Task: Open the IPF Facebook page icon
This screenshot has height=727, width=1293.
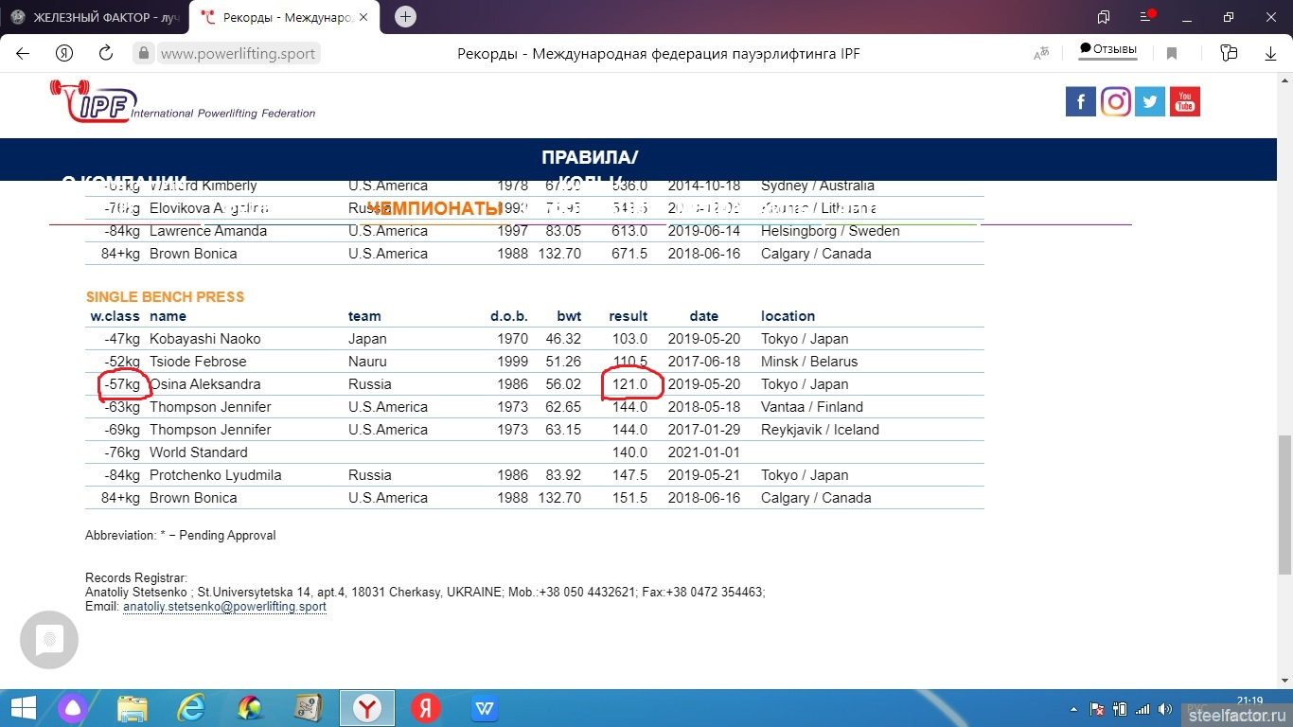Action: click(x=1081, y=101)
